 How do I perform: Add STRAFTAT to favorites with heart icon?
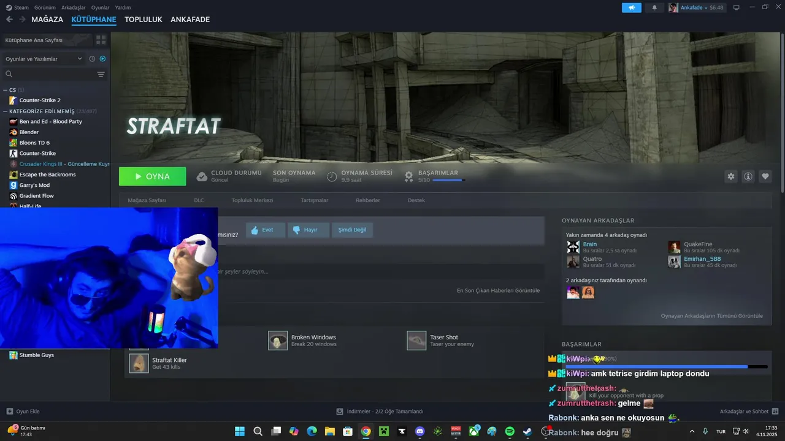[x=765, y=176]
